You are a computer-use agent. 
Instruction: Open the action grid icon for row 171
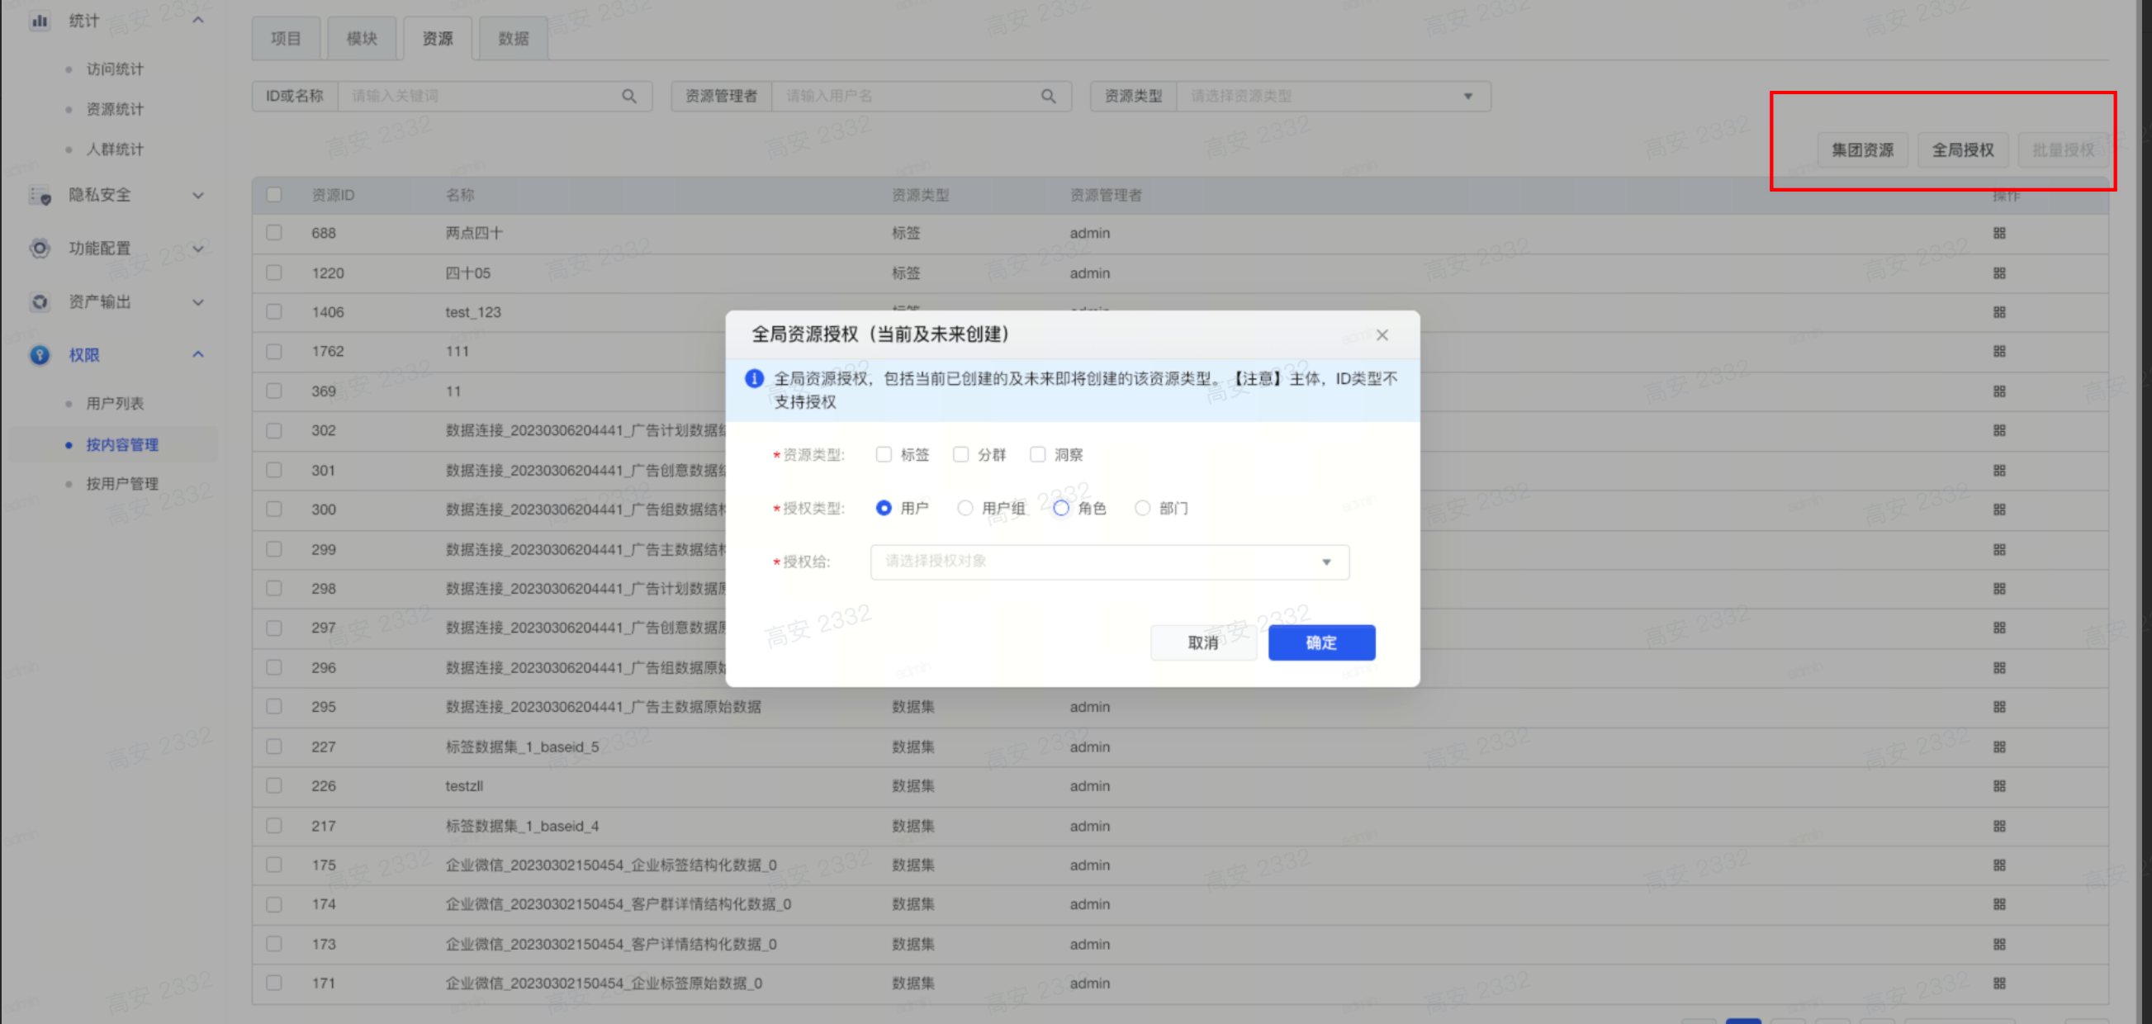click(x=1999, y=984)
